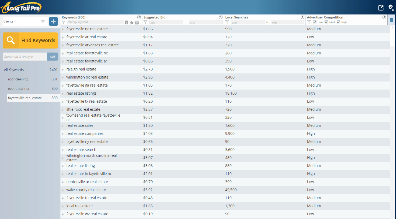The height and width of the screenshot is (219, 396).
Task: Select the event planner project
Action: (x=33, y=88)
